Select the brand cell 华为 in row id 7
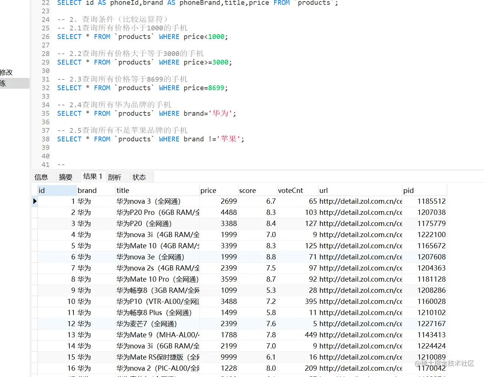Viewport: 484px width, 377px height. (96, 268)
